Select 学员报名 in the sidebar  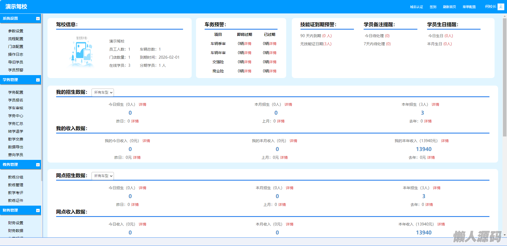16,100
